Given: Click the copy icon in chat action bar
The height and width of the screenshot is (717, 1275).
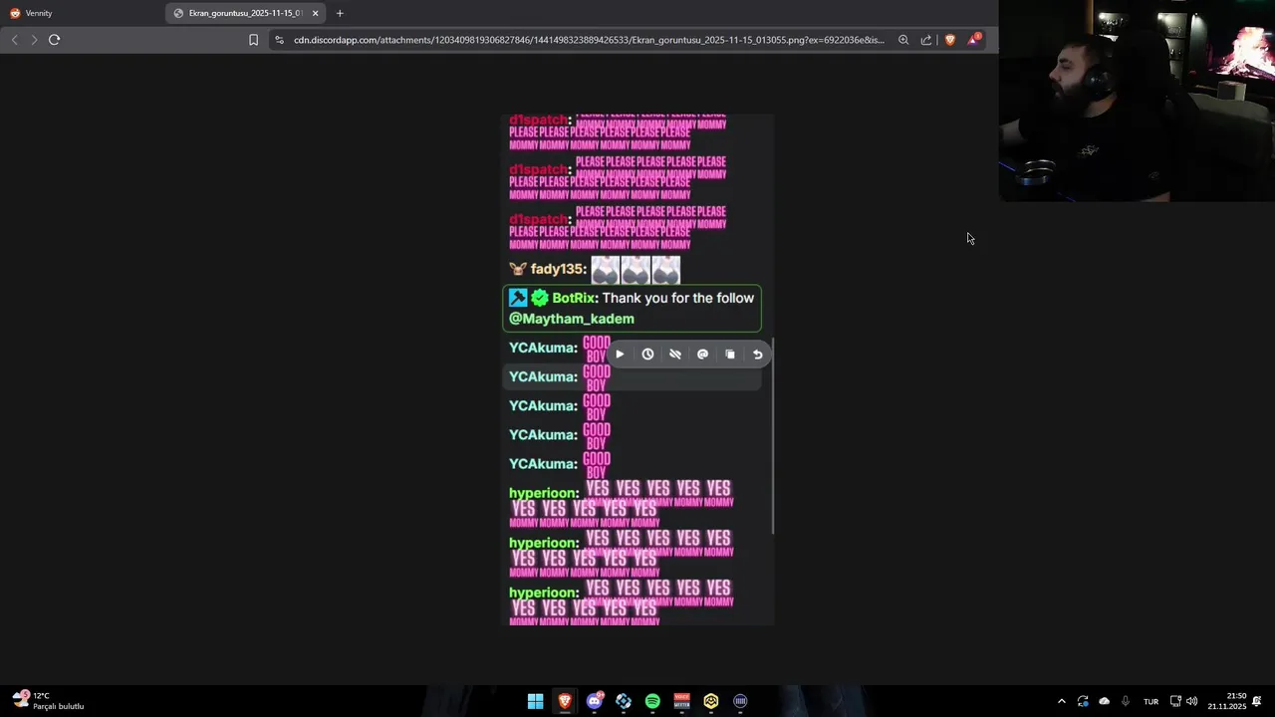Looking at the screenshot, I should coord(730,355).
